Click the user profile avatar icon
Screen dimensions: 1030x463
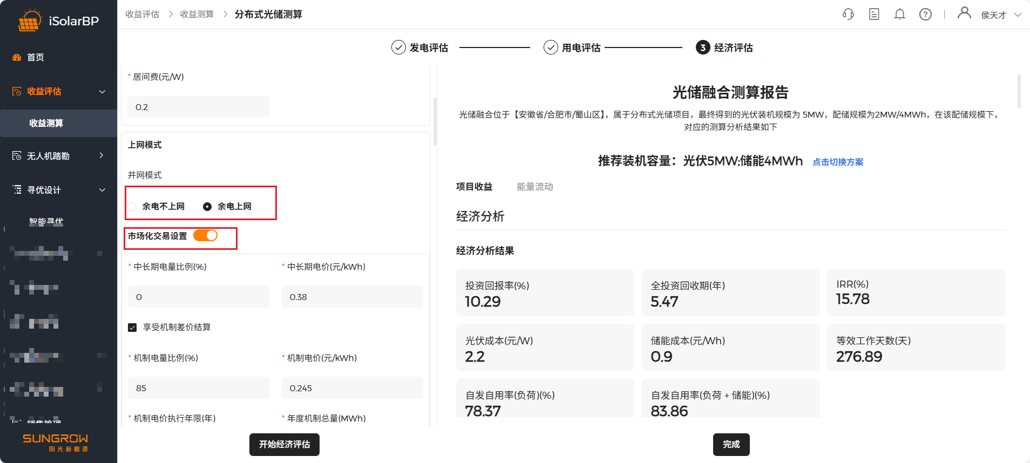(x=964, y=13)
